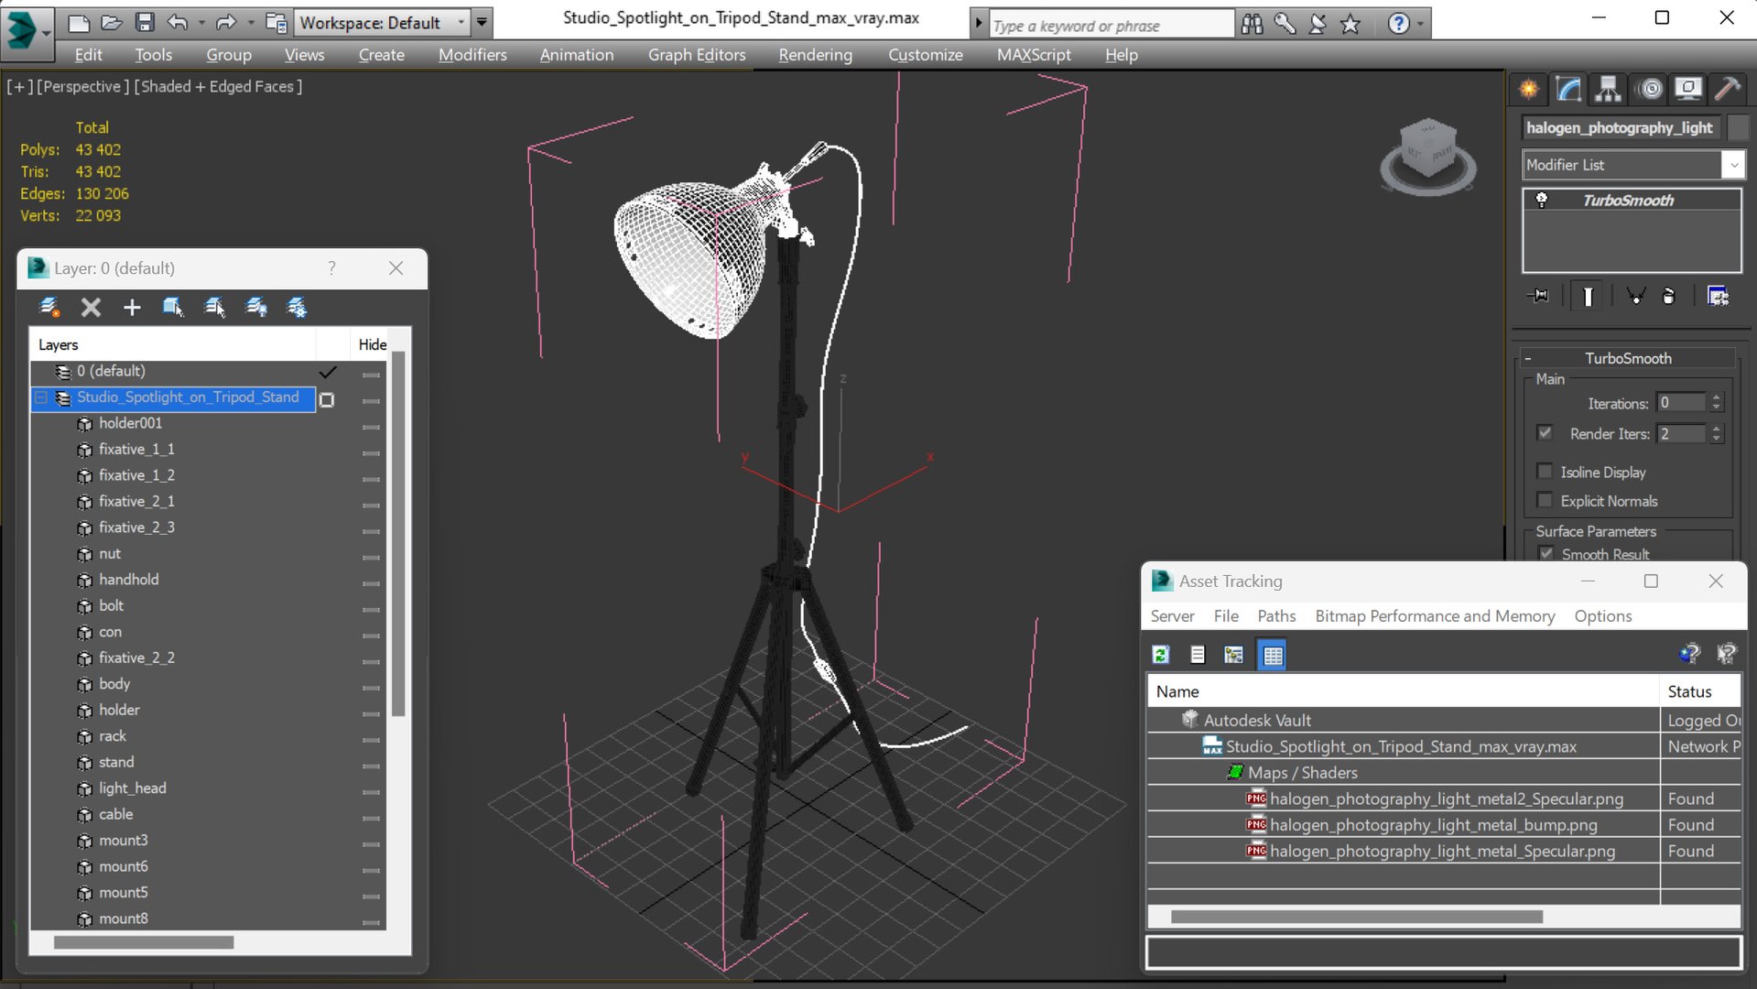Image resolution: width=1757 pixels, height=989 pixels.
Task: Create new layer with plus icon
Action: pos(132,308)
